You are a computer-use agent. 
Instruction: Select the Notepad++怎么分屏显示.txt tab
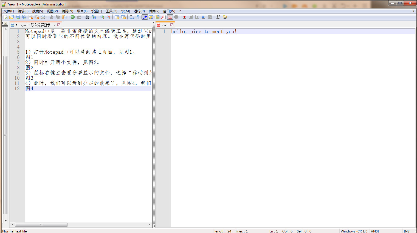(x=36, y=25)
